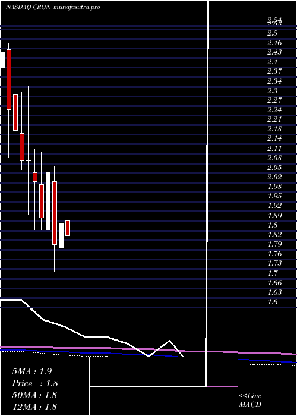Click the 2.5 price axis label
Image resolution: width=297 pixels, height=416 pixels.
(273, 33)
